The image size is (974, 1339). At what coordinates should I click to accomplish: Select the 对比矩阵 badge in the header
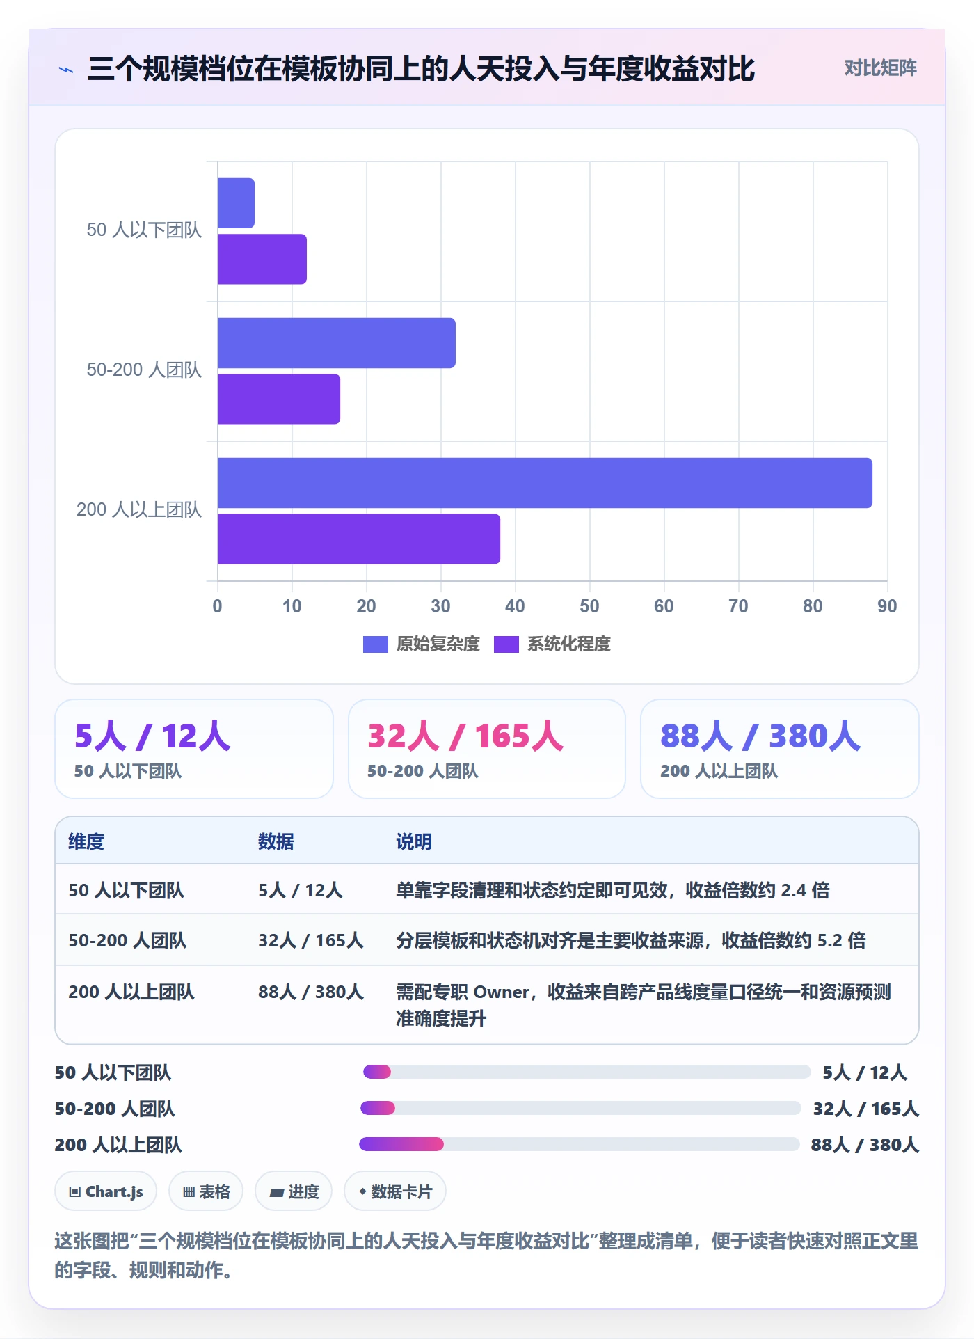[x=880, y=68]
